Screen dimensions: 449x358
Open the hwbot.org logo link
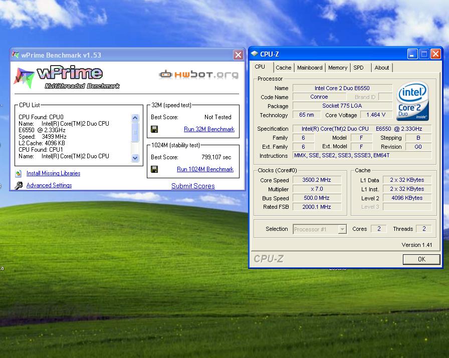198,75
